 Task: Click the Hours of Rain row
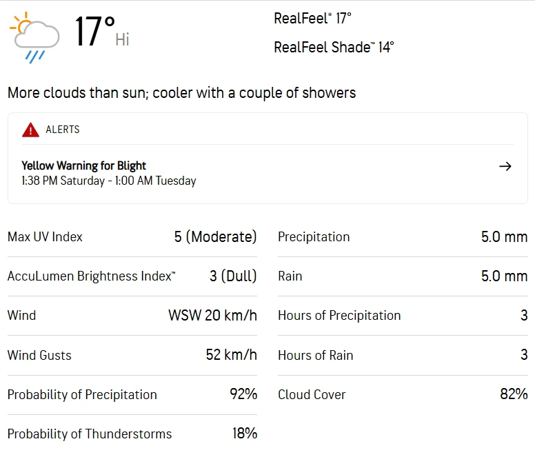click(x=403, y=356)
